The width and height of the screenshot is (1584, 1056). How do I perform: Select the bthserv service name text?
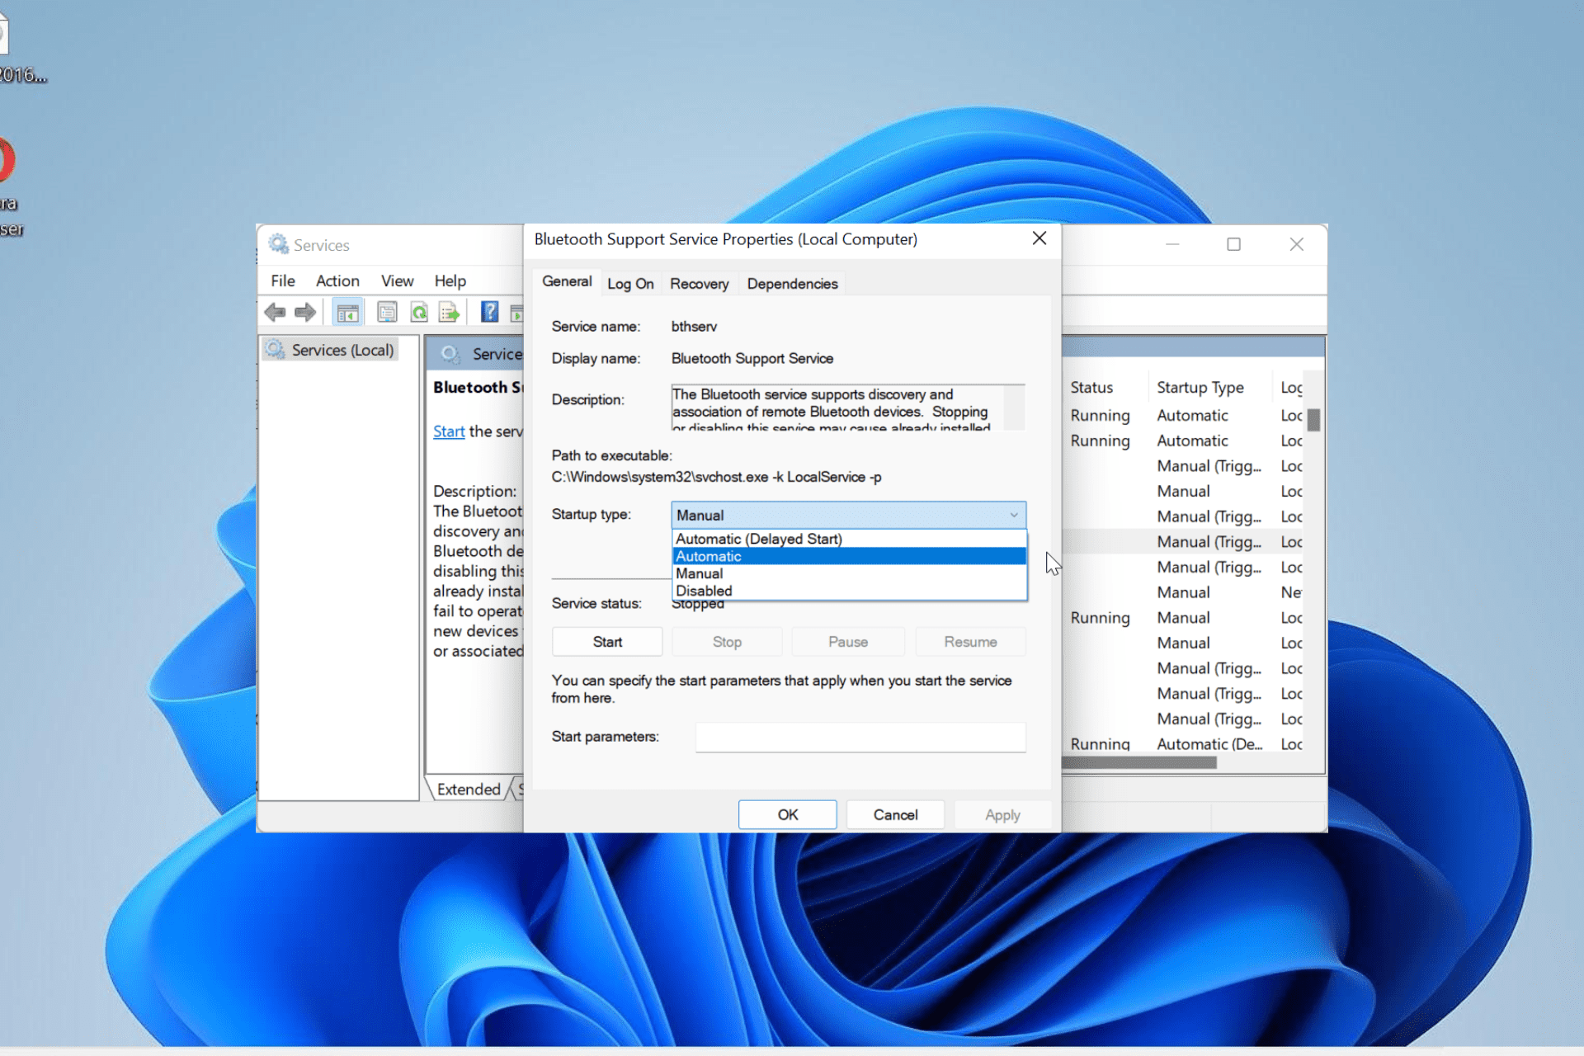[x=694, y=327]
